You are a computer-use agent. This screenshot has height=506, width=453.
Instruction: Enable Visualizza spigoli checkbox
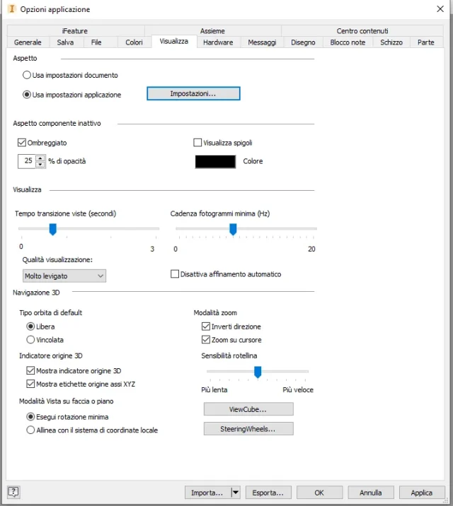coord(197,142)
